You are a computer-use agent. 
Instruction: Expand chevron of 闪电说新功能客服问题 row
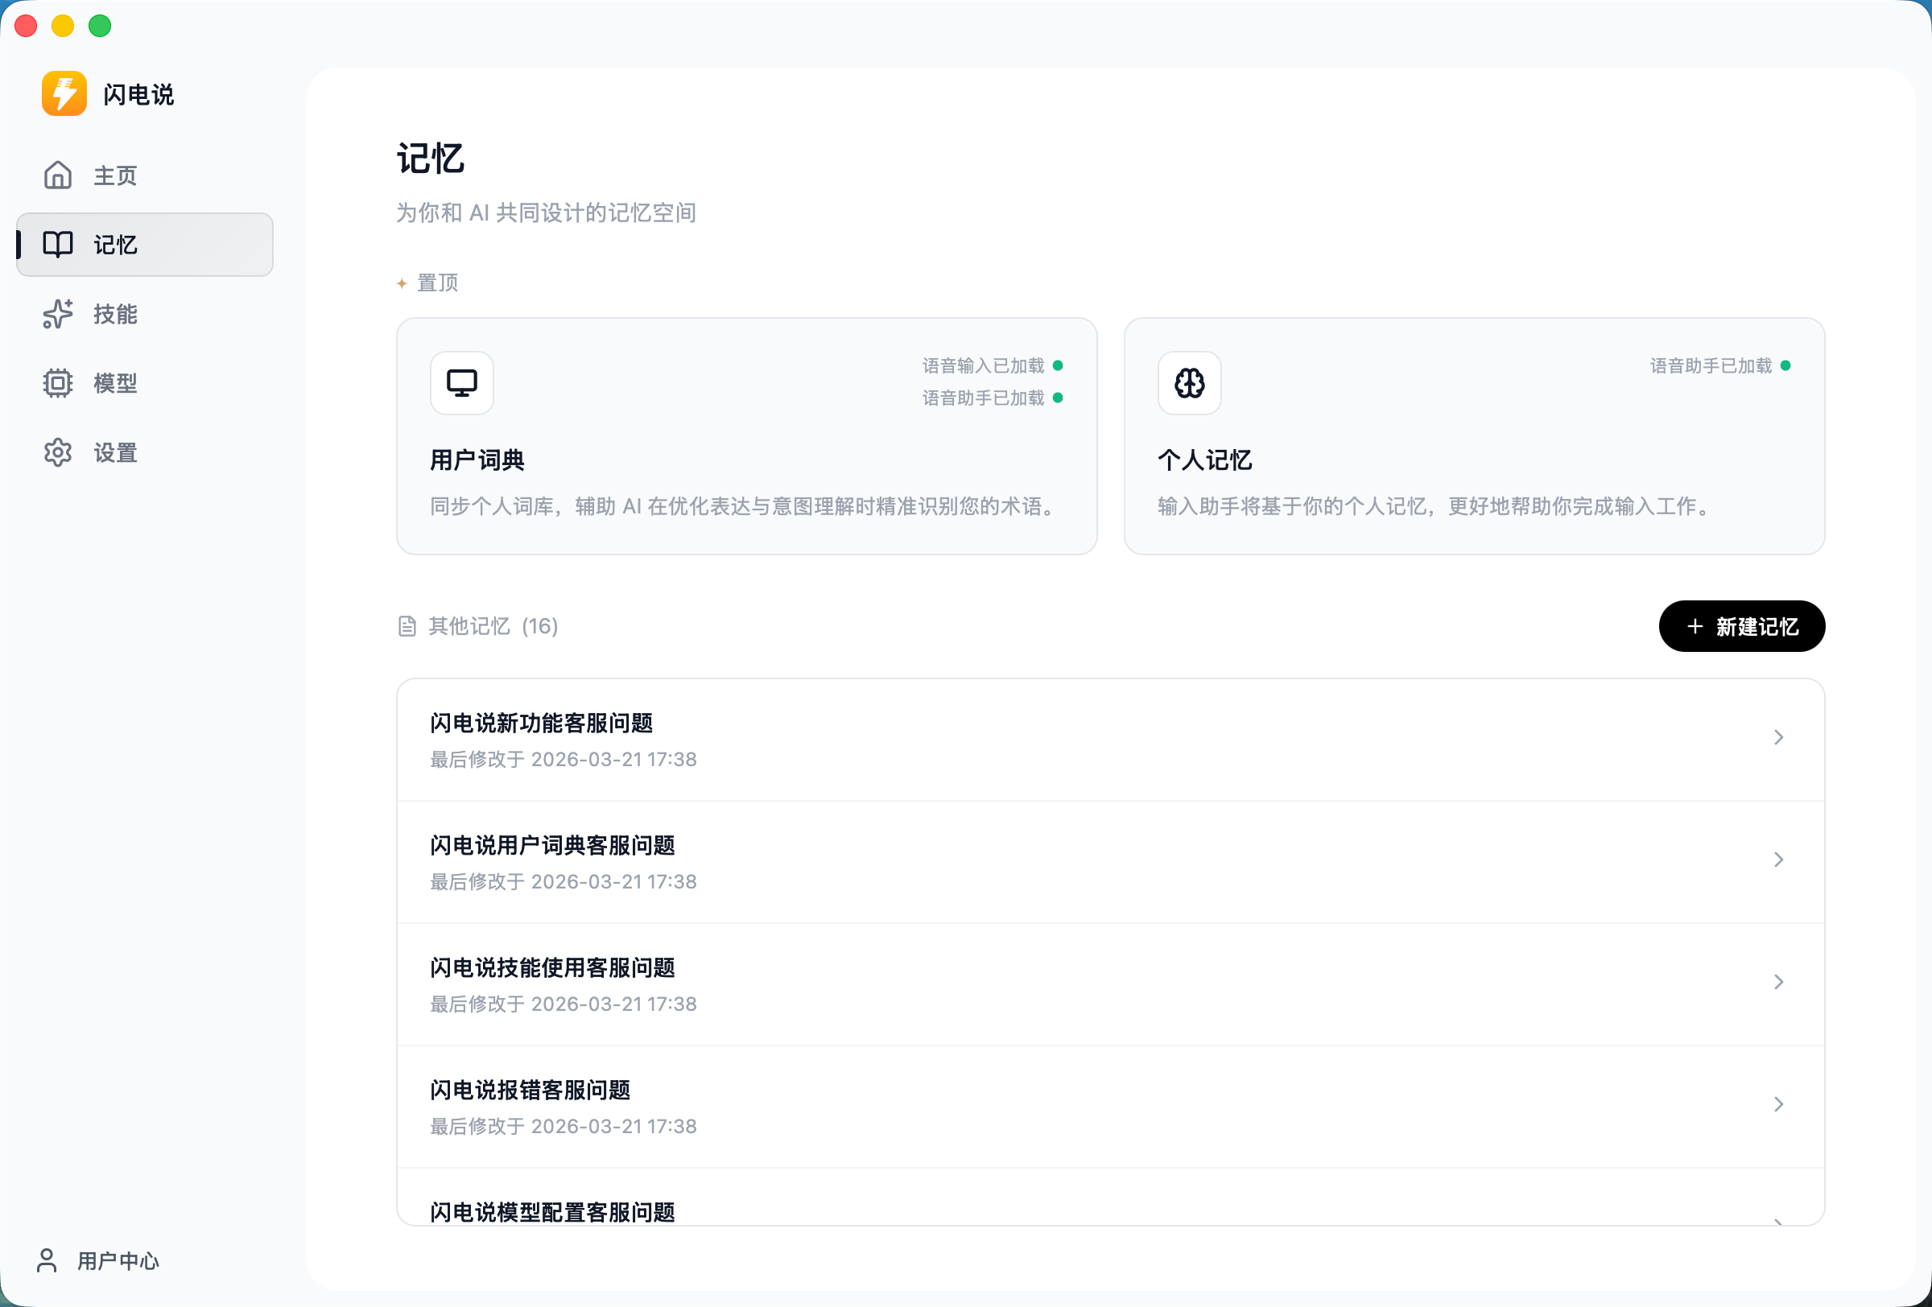(x=1778, y=738)
